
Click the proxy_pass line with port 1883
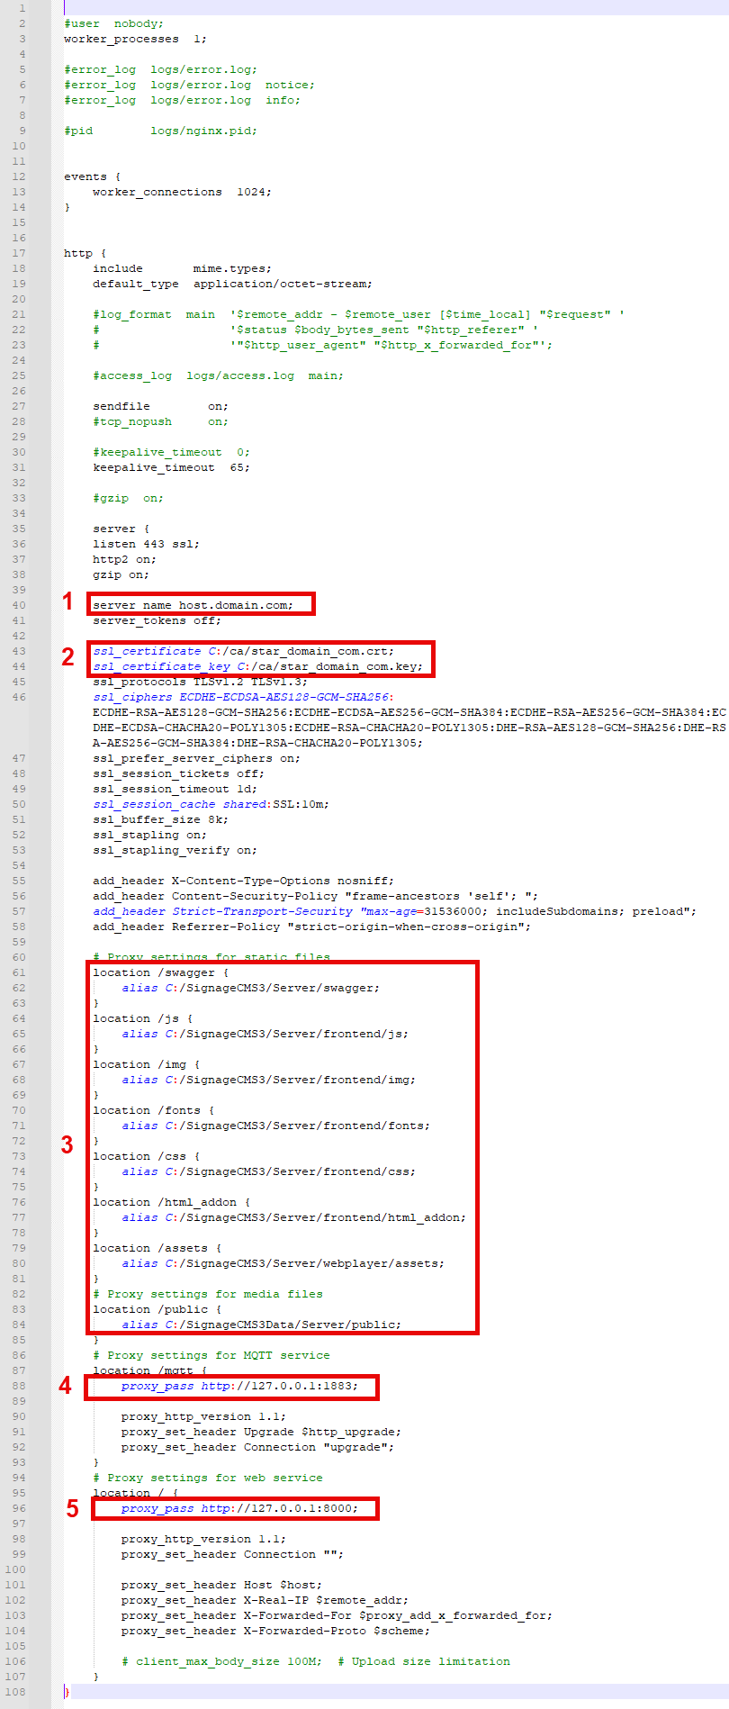tap(239, 1386)
